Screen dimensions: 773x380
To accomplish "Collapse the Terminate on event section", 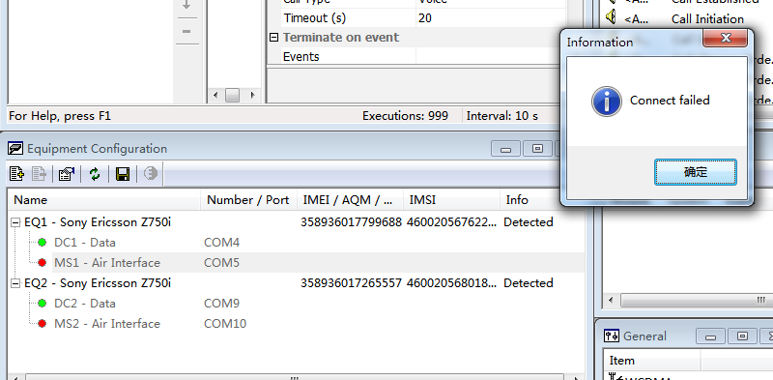I will point(273,38).
